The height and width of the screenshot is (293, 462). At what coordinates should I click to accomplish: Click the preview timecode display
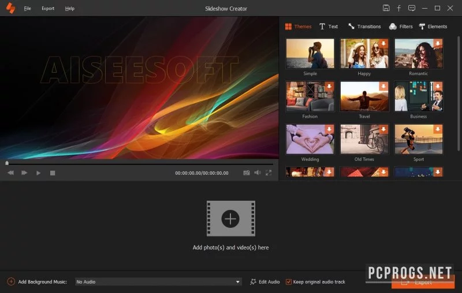(x=202, y=173)
